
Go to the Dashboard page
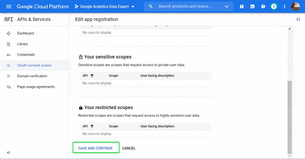25,33
